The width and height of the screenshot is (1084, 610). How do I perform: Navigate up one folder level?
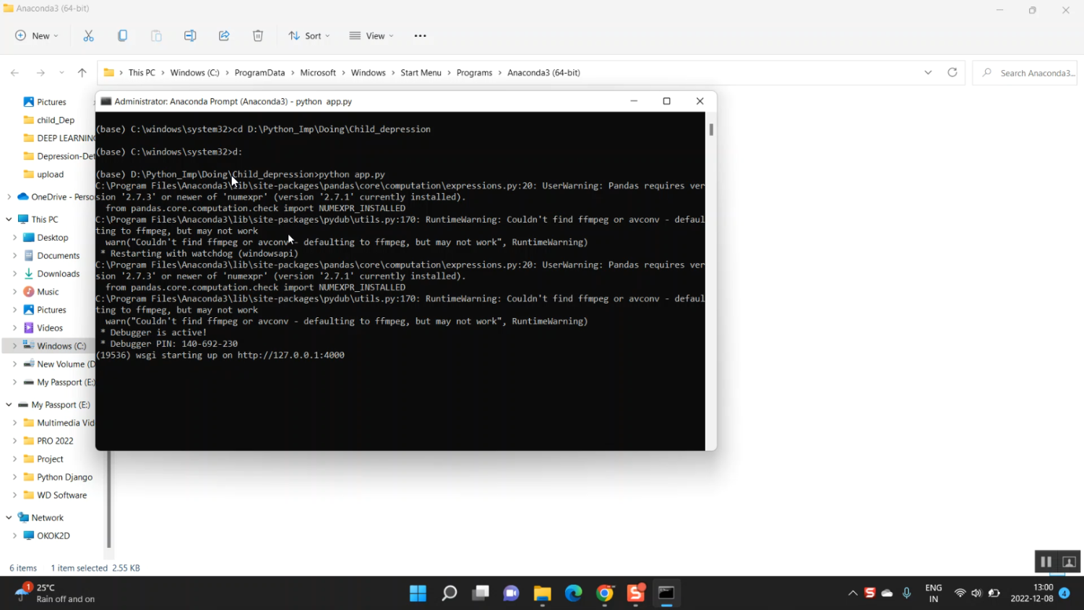pos(82,72)
